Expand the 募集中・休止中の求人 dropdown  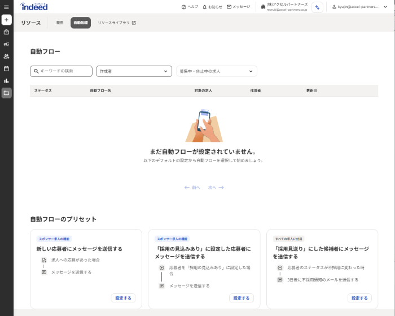tap(216, 71)
